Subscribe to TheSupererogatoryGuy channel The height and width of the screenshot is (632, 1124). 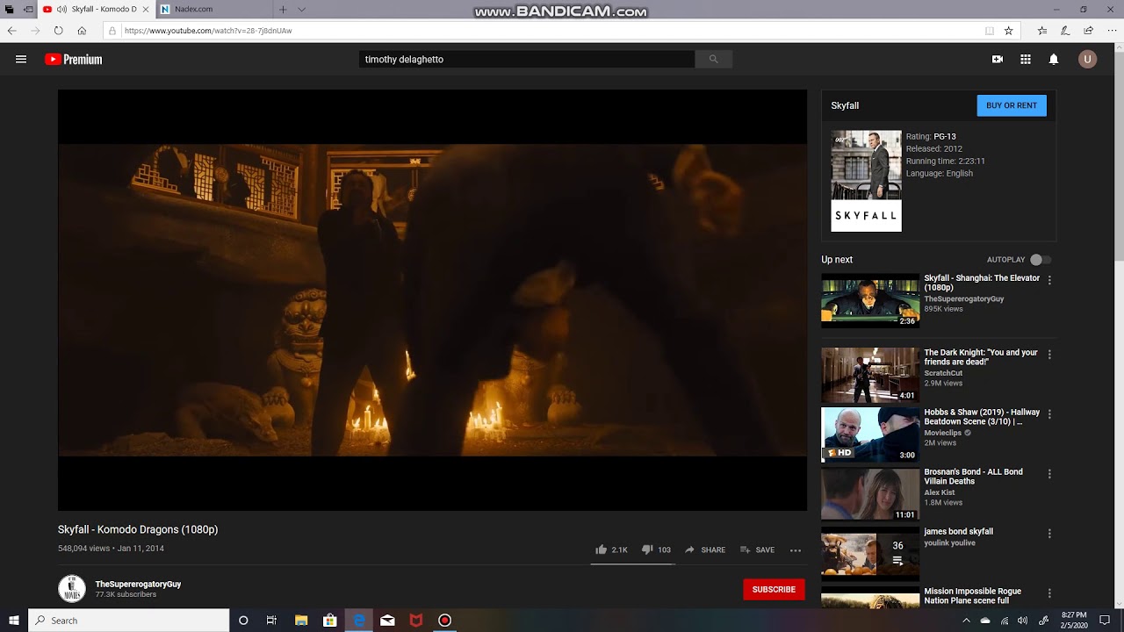click(x=774, y=589)
